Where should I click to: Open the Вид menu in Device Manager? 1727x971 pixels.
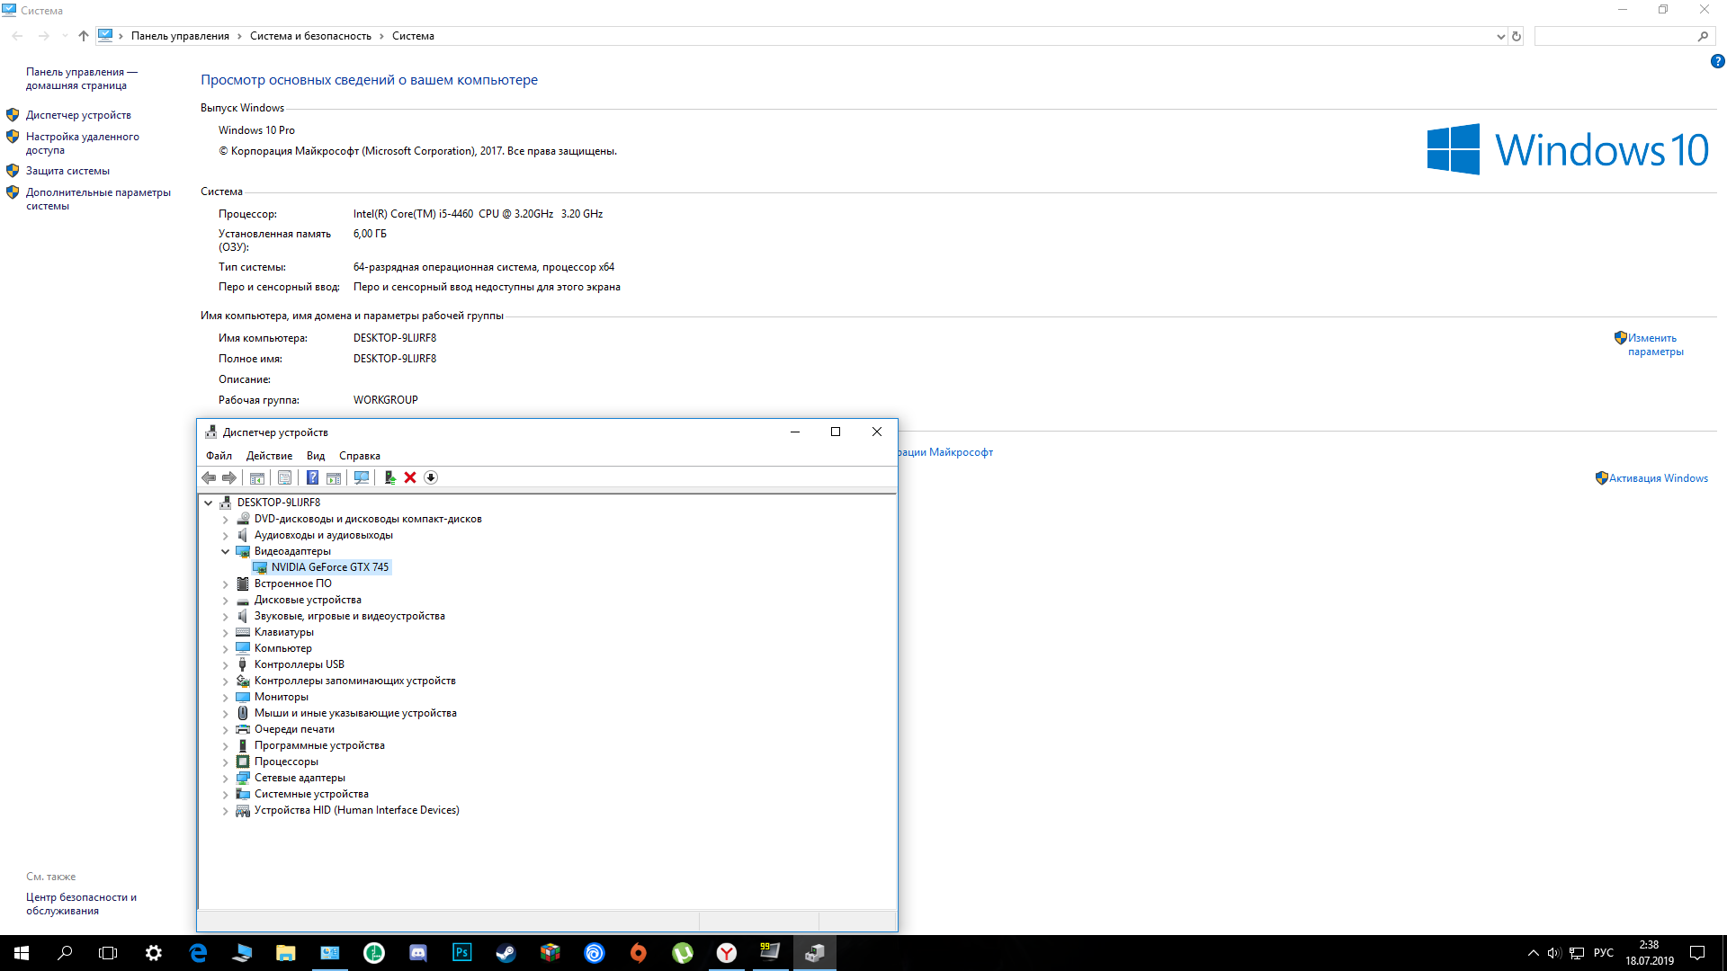click(x=315, y=456)
